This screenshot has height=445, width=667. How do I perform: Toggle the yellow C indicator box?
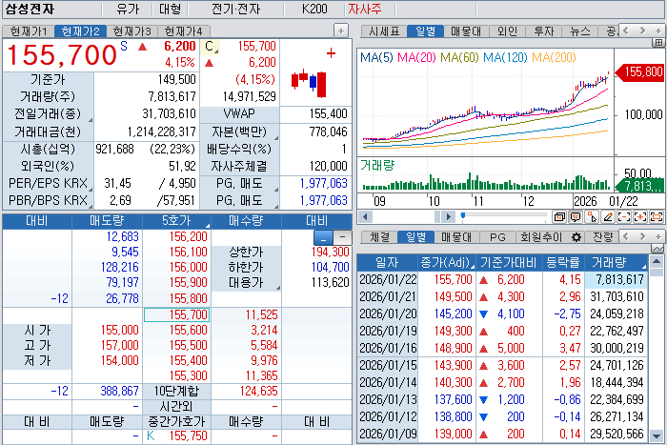210,46
